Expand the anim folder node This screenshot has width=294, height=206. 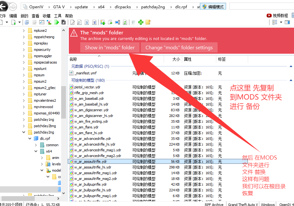click(x=42, y=158)
